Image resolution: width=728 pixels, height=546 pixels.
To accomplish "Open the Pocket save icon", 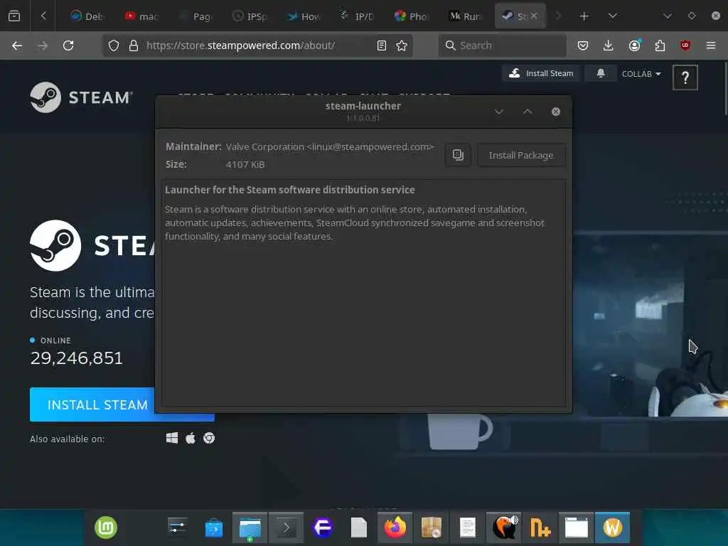I will pos(583,45).
